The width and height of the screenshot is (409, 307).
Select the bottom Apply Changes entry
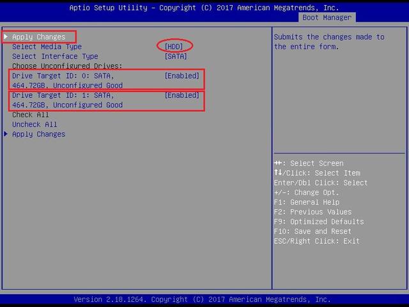coord(38,134)
